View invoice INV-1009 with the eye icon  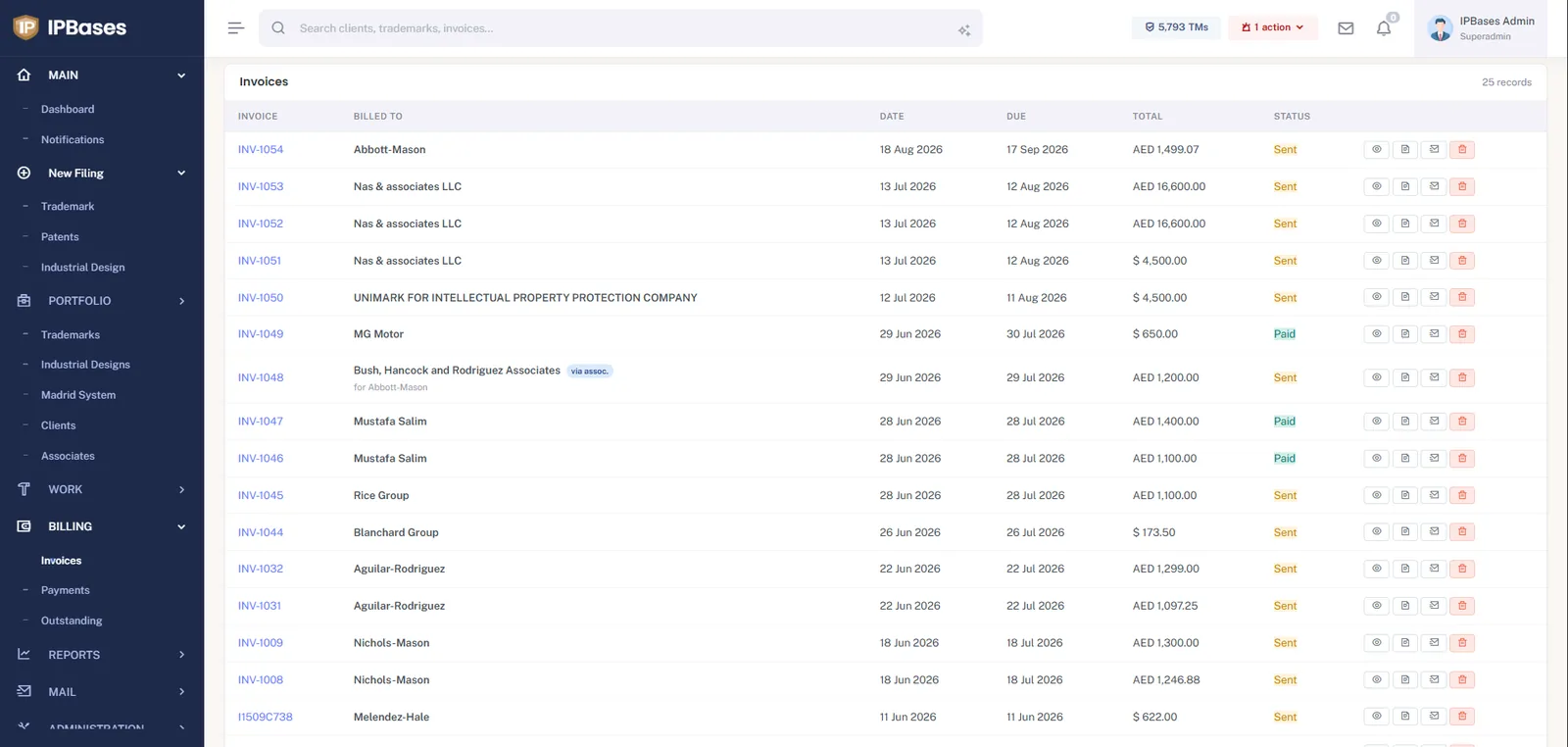(x=1376, y=643)
